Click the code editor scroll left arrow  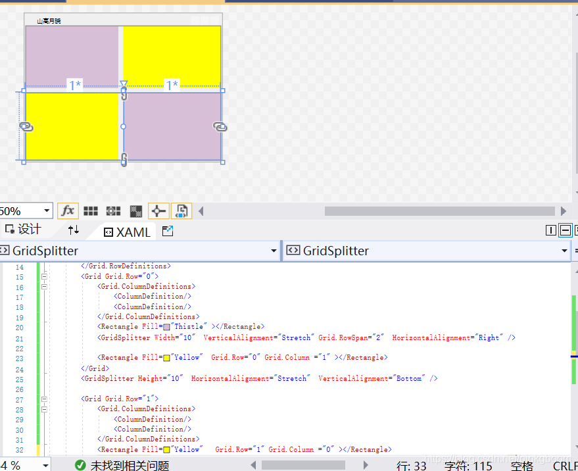pyautogui.click(x=253, y=465)
